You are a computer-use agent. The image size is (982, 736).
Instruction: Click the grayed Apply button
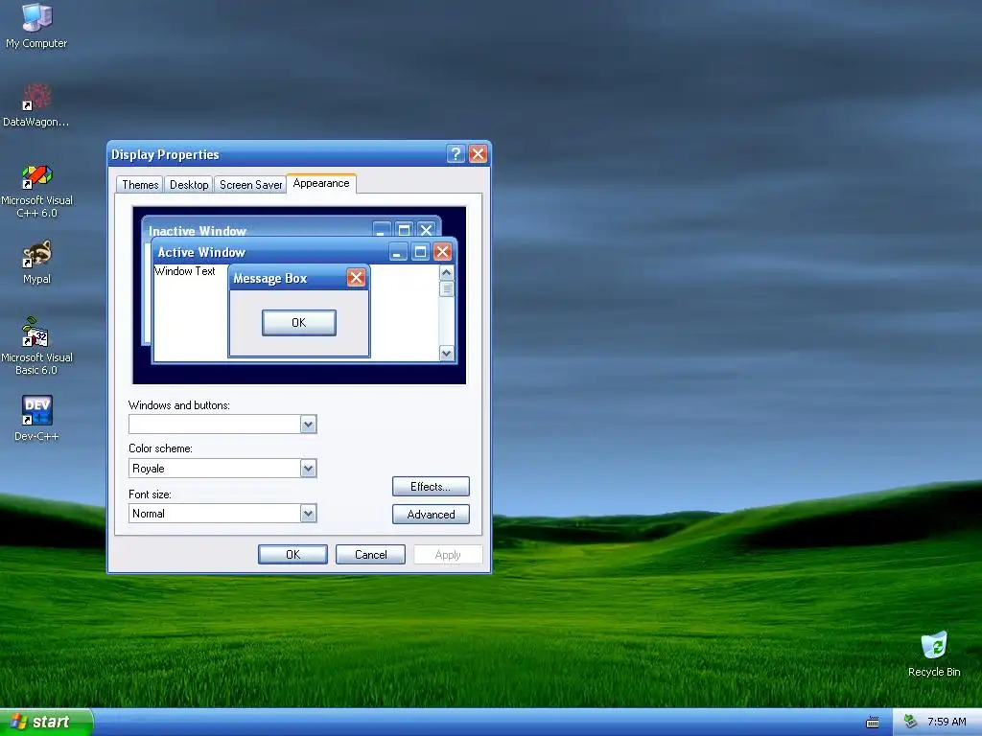[x=448, y=555]
